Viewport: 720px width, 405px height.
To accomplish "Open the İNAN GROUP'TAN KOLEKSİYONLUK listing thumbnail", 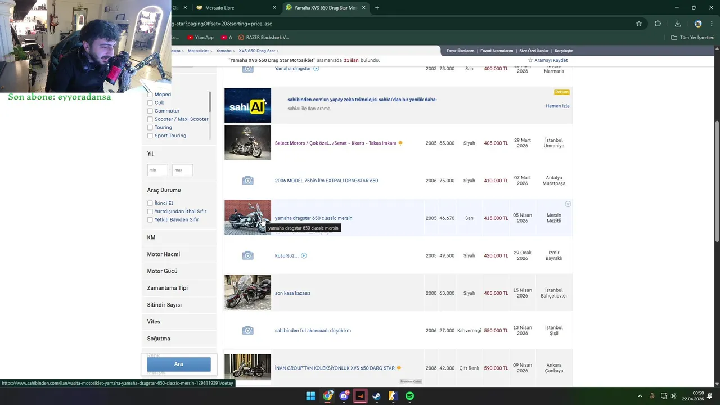I will 247,367.
